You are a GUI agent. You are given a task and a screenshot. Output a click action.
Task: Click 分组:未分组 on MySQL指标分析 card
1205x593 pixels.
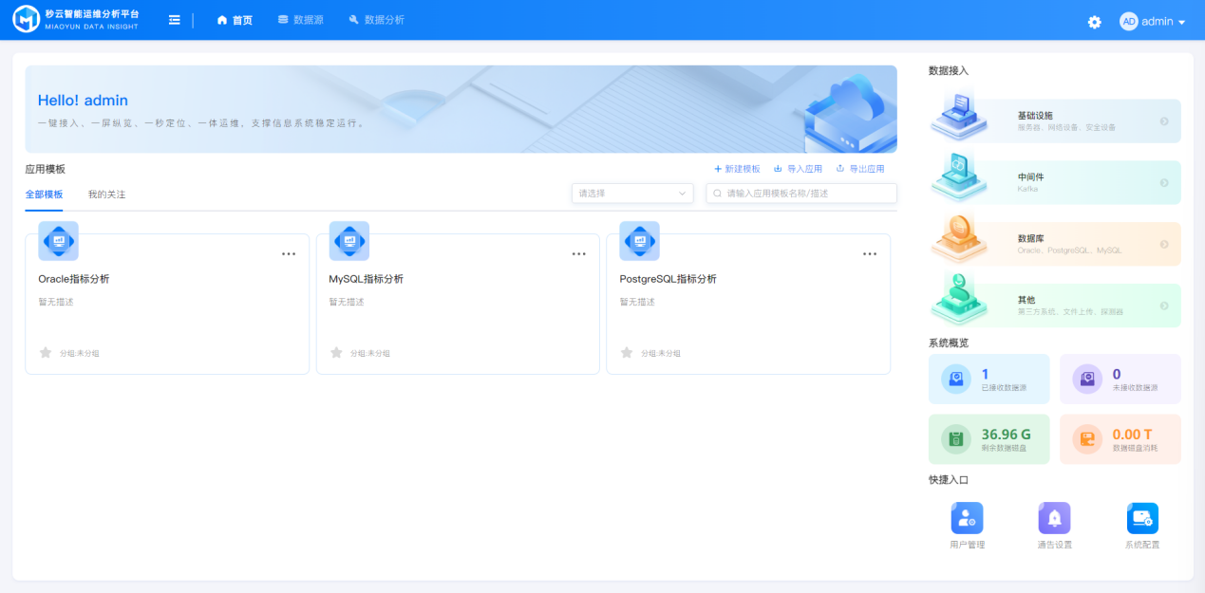[369, 353]
